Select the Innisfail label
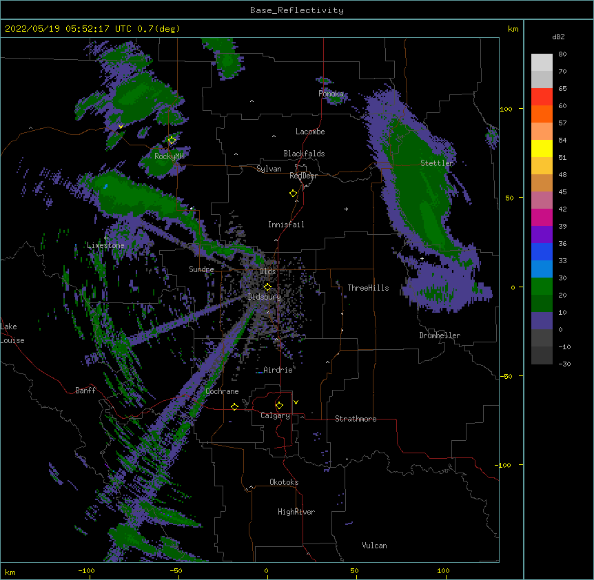The height and width of the screenshot is (580, 594). [x=286, y=225]
